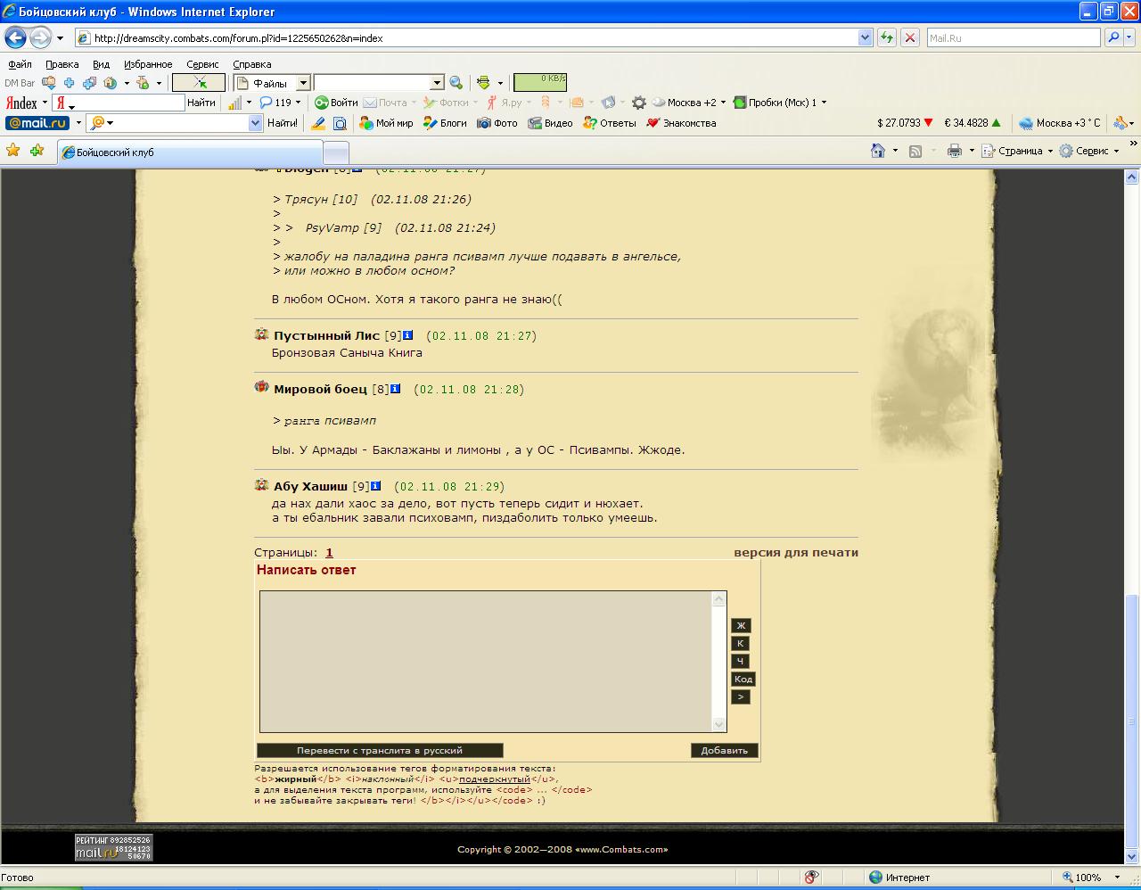
Task: Click Перевести с транслита в русский button
Action: pos(380,750)
